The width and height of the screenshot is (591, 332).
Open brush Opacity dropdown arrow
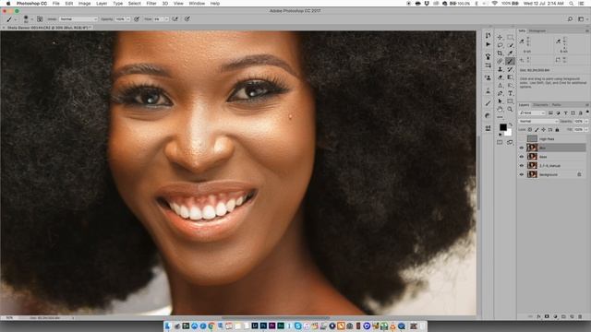tap(128, 18)
